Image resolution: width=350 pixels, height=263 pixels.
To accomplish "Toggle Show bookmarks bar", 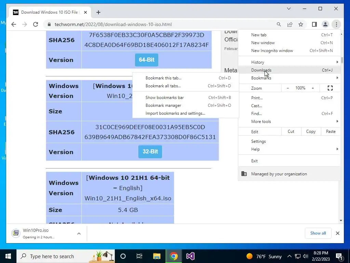I will pos(186,98).
